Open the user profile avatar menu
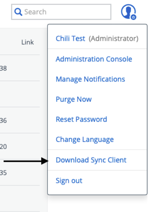This screenshot has height=212, width=150. coord(128,12)
